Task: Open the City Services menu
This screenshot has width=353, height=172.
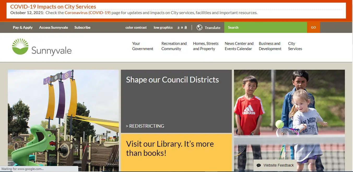Action: click(295, 46)
